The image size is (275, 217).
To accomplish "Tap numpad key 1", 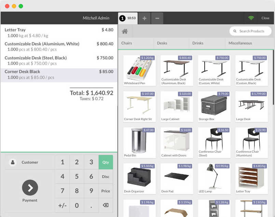I will 63,162.
